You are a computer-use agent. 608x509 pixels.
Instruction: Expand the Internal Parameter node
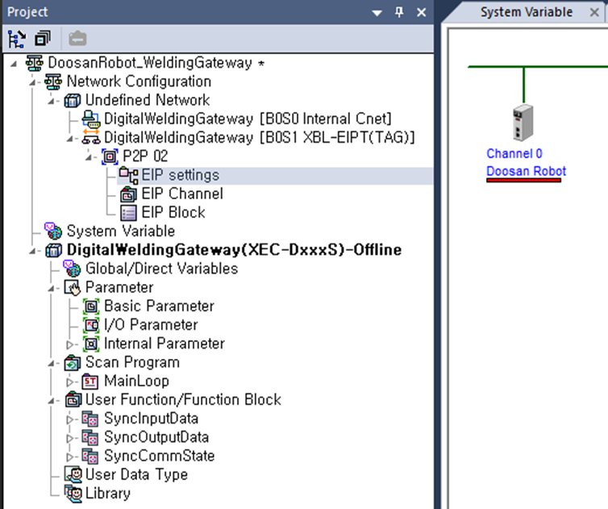tap(70, 344)
